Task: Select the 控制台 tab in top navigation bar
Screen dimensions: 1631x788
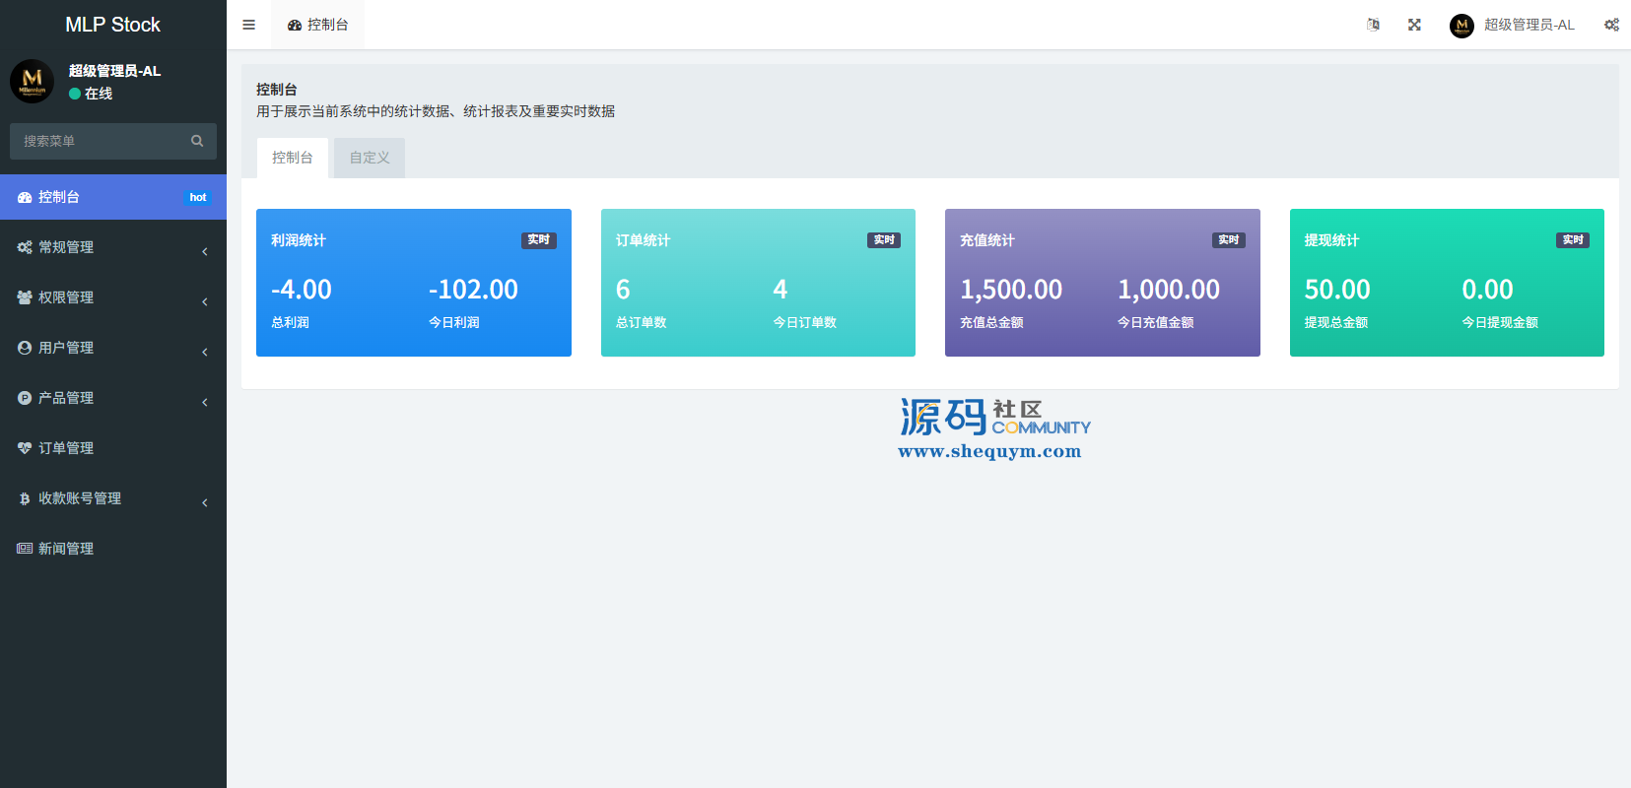Action: click(317, 25)
